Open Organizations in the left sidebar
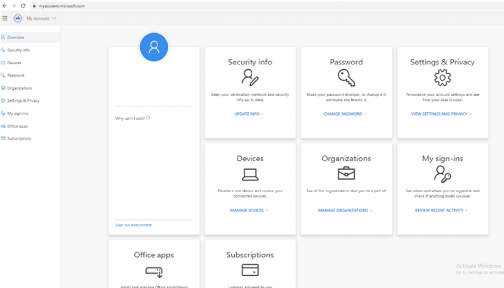The image size is (504, 288). pos(20,88)
